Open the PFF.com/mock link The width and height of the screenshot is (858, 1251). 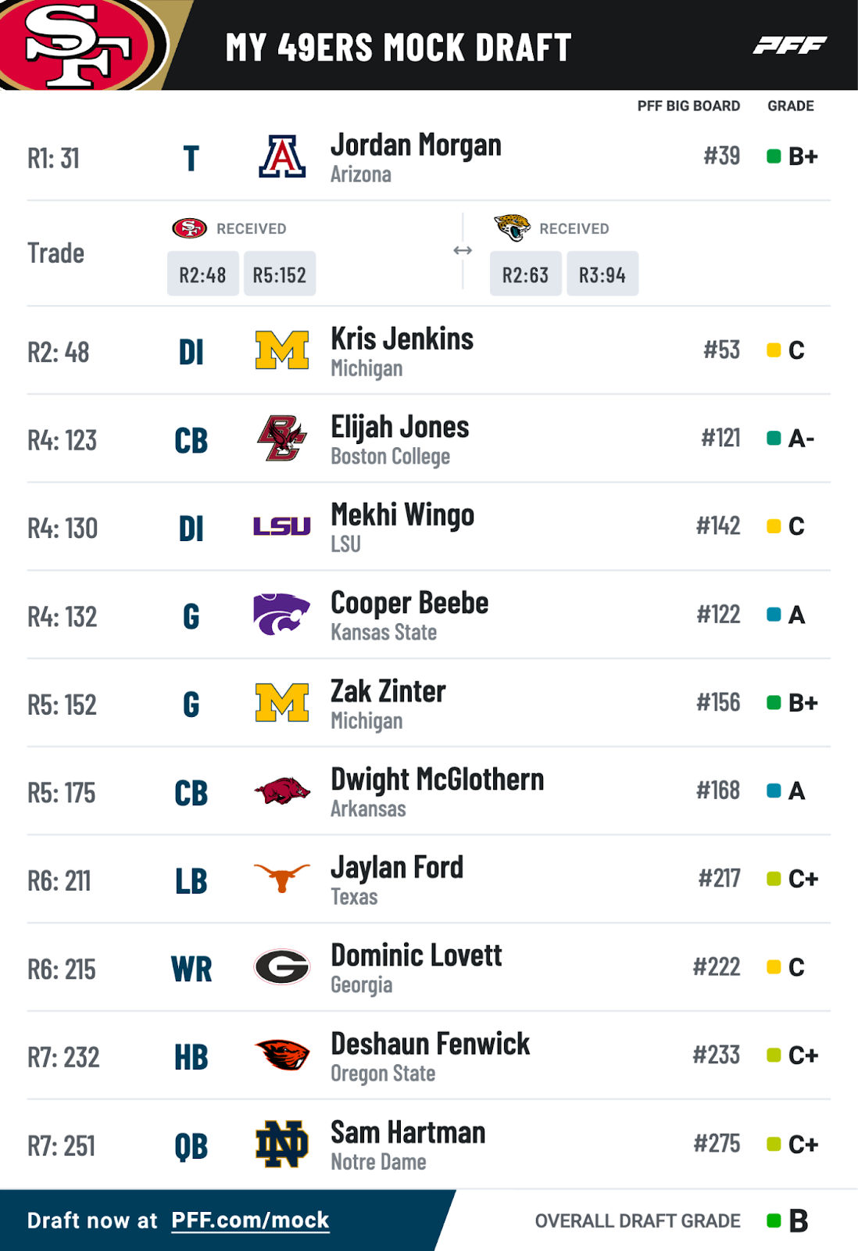[250, 1221]
